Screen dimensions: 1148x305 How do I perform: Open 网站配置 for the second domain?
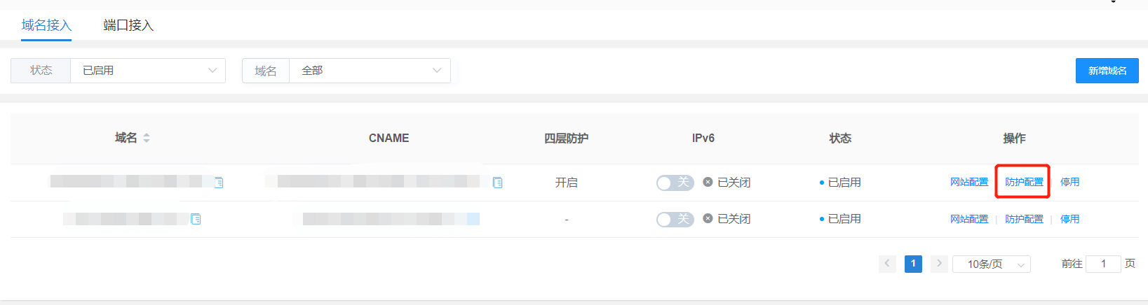pyautogui.click(x=969, y=219)
